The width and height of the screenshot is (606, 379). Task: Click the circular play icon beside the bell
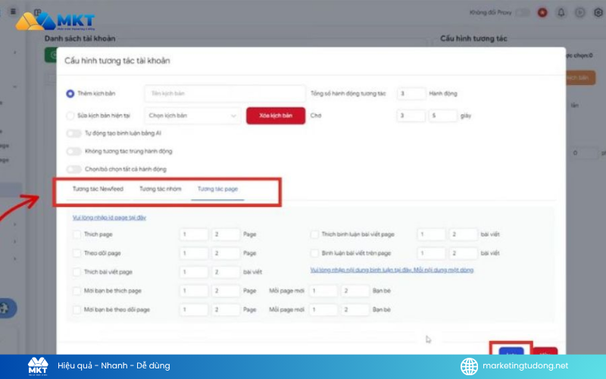[579, 13]
